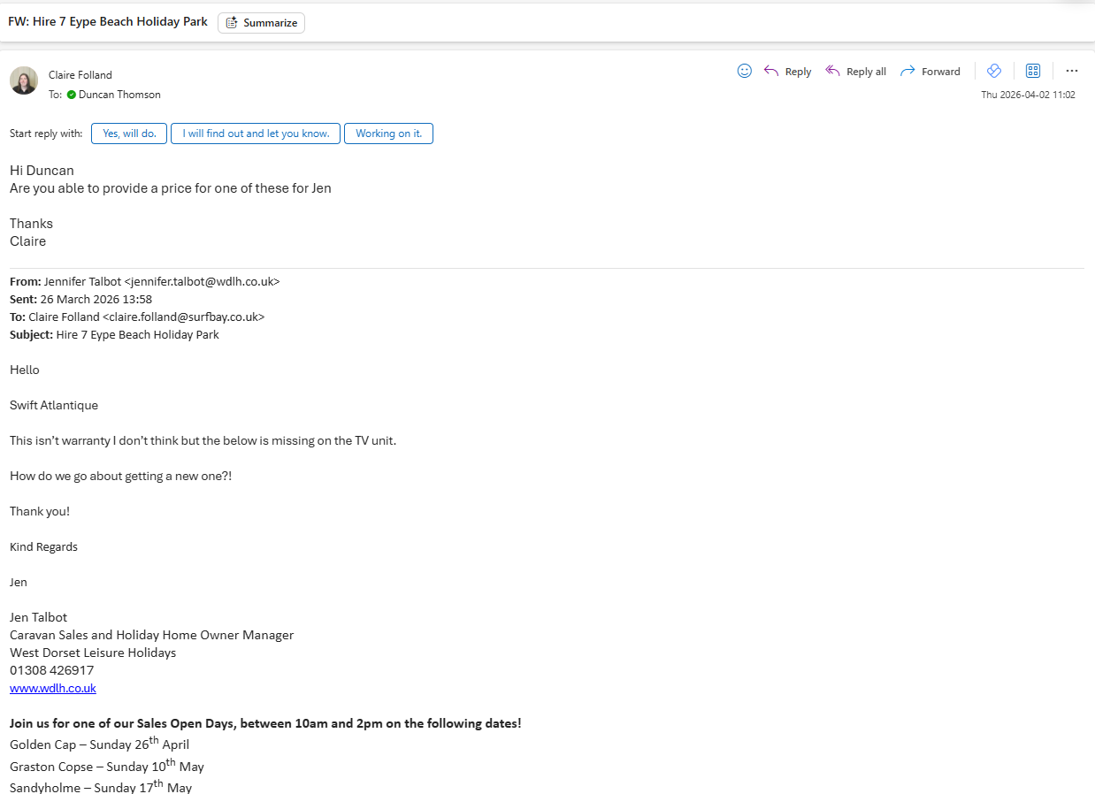1095x794 pixels.
Task: Choose "I will find out and let you know." reply
Action: [256, 134]
